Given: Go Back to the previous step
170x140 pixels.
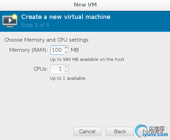Looking at the screenshot, I should click(x=120, y=132).
